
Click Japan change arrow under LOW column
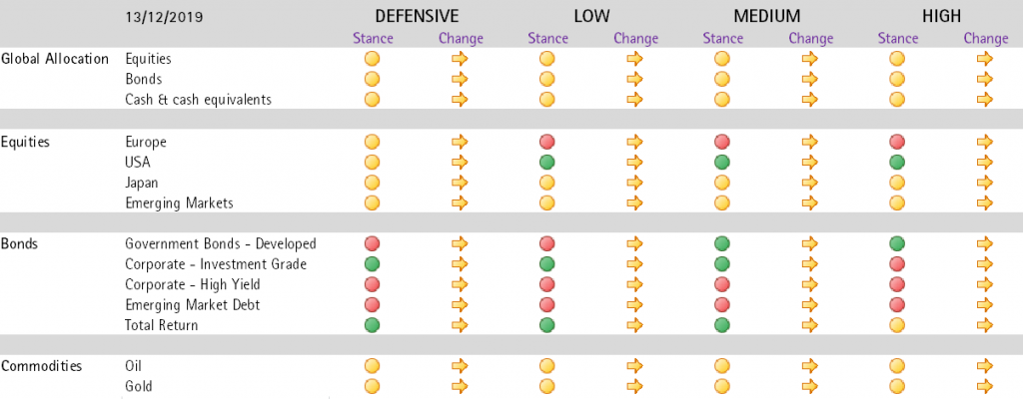pyautogui.click(x=634, y=183)
